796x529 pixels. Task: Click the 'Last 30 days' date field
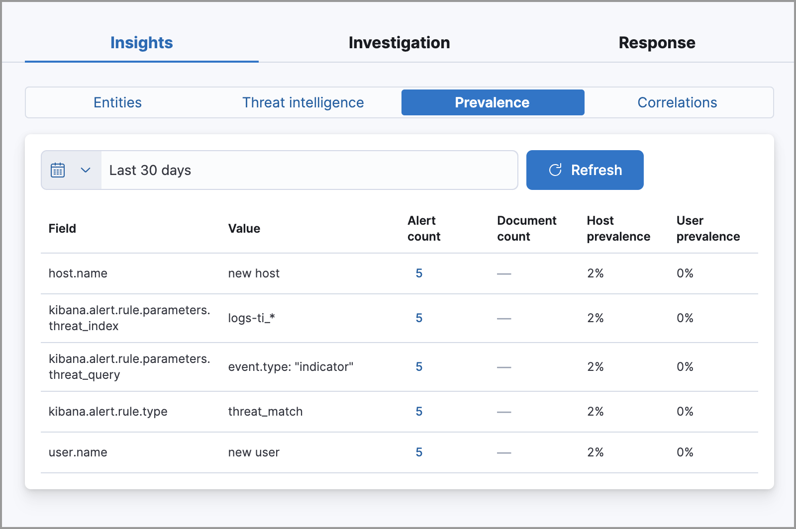click(308, 170)
